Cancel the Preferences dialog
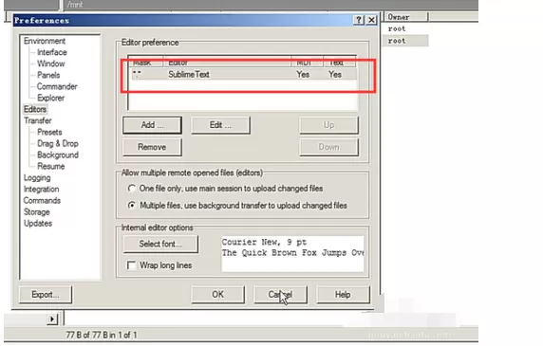 tap(280, 295)
